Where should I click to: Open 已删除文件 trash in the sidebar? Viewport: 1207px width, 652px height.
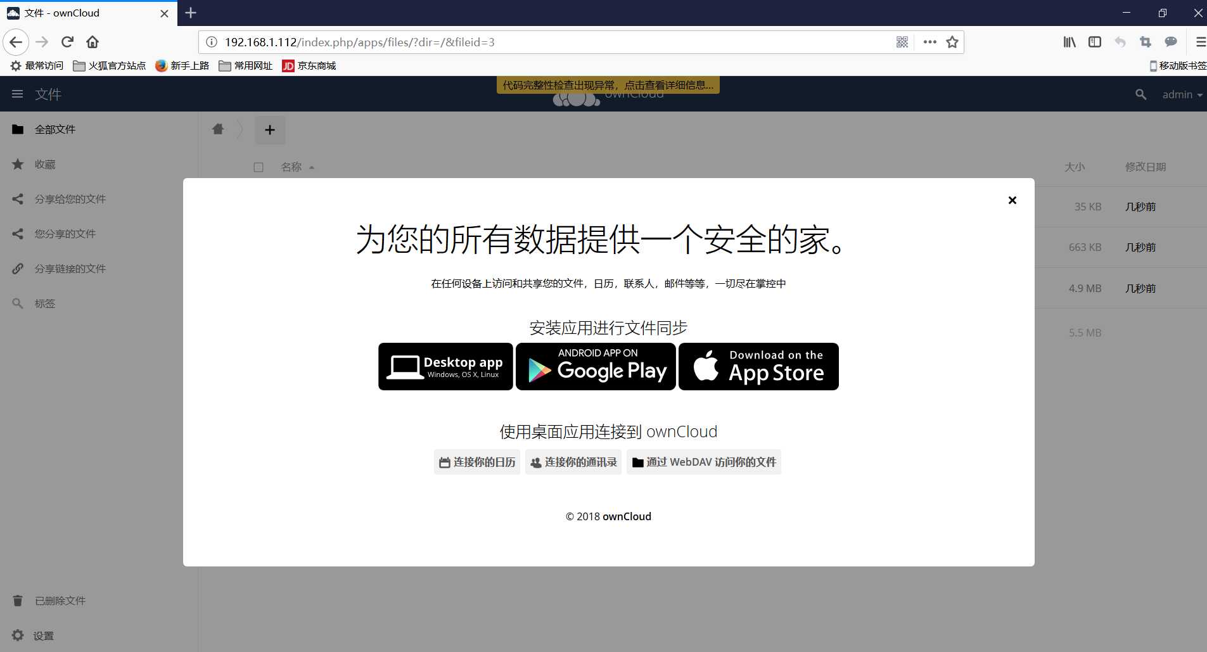(x=98, y=601)
